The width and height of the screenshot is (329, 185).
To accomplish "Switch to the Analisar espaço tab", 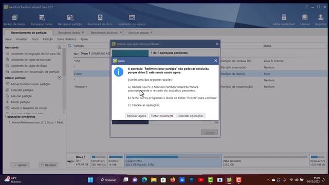I will (x=138, y=33).
